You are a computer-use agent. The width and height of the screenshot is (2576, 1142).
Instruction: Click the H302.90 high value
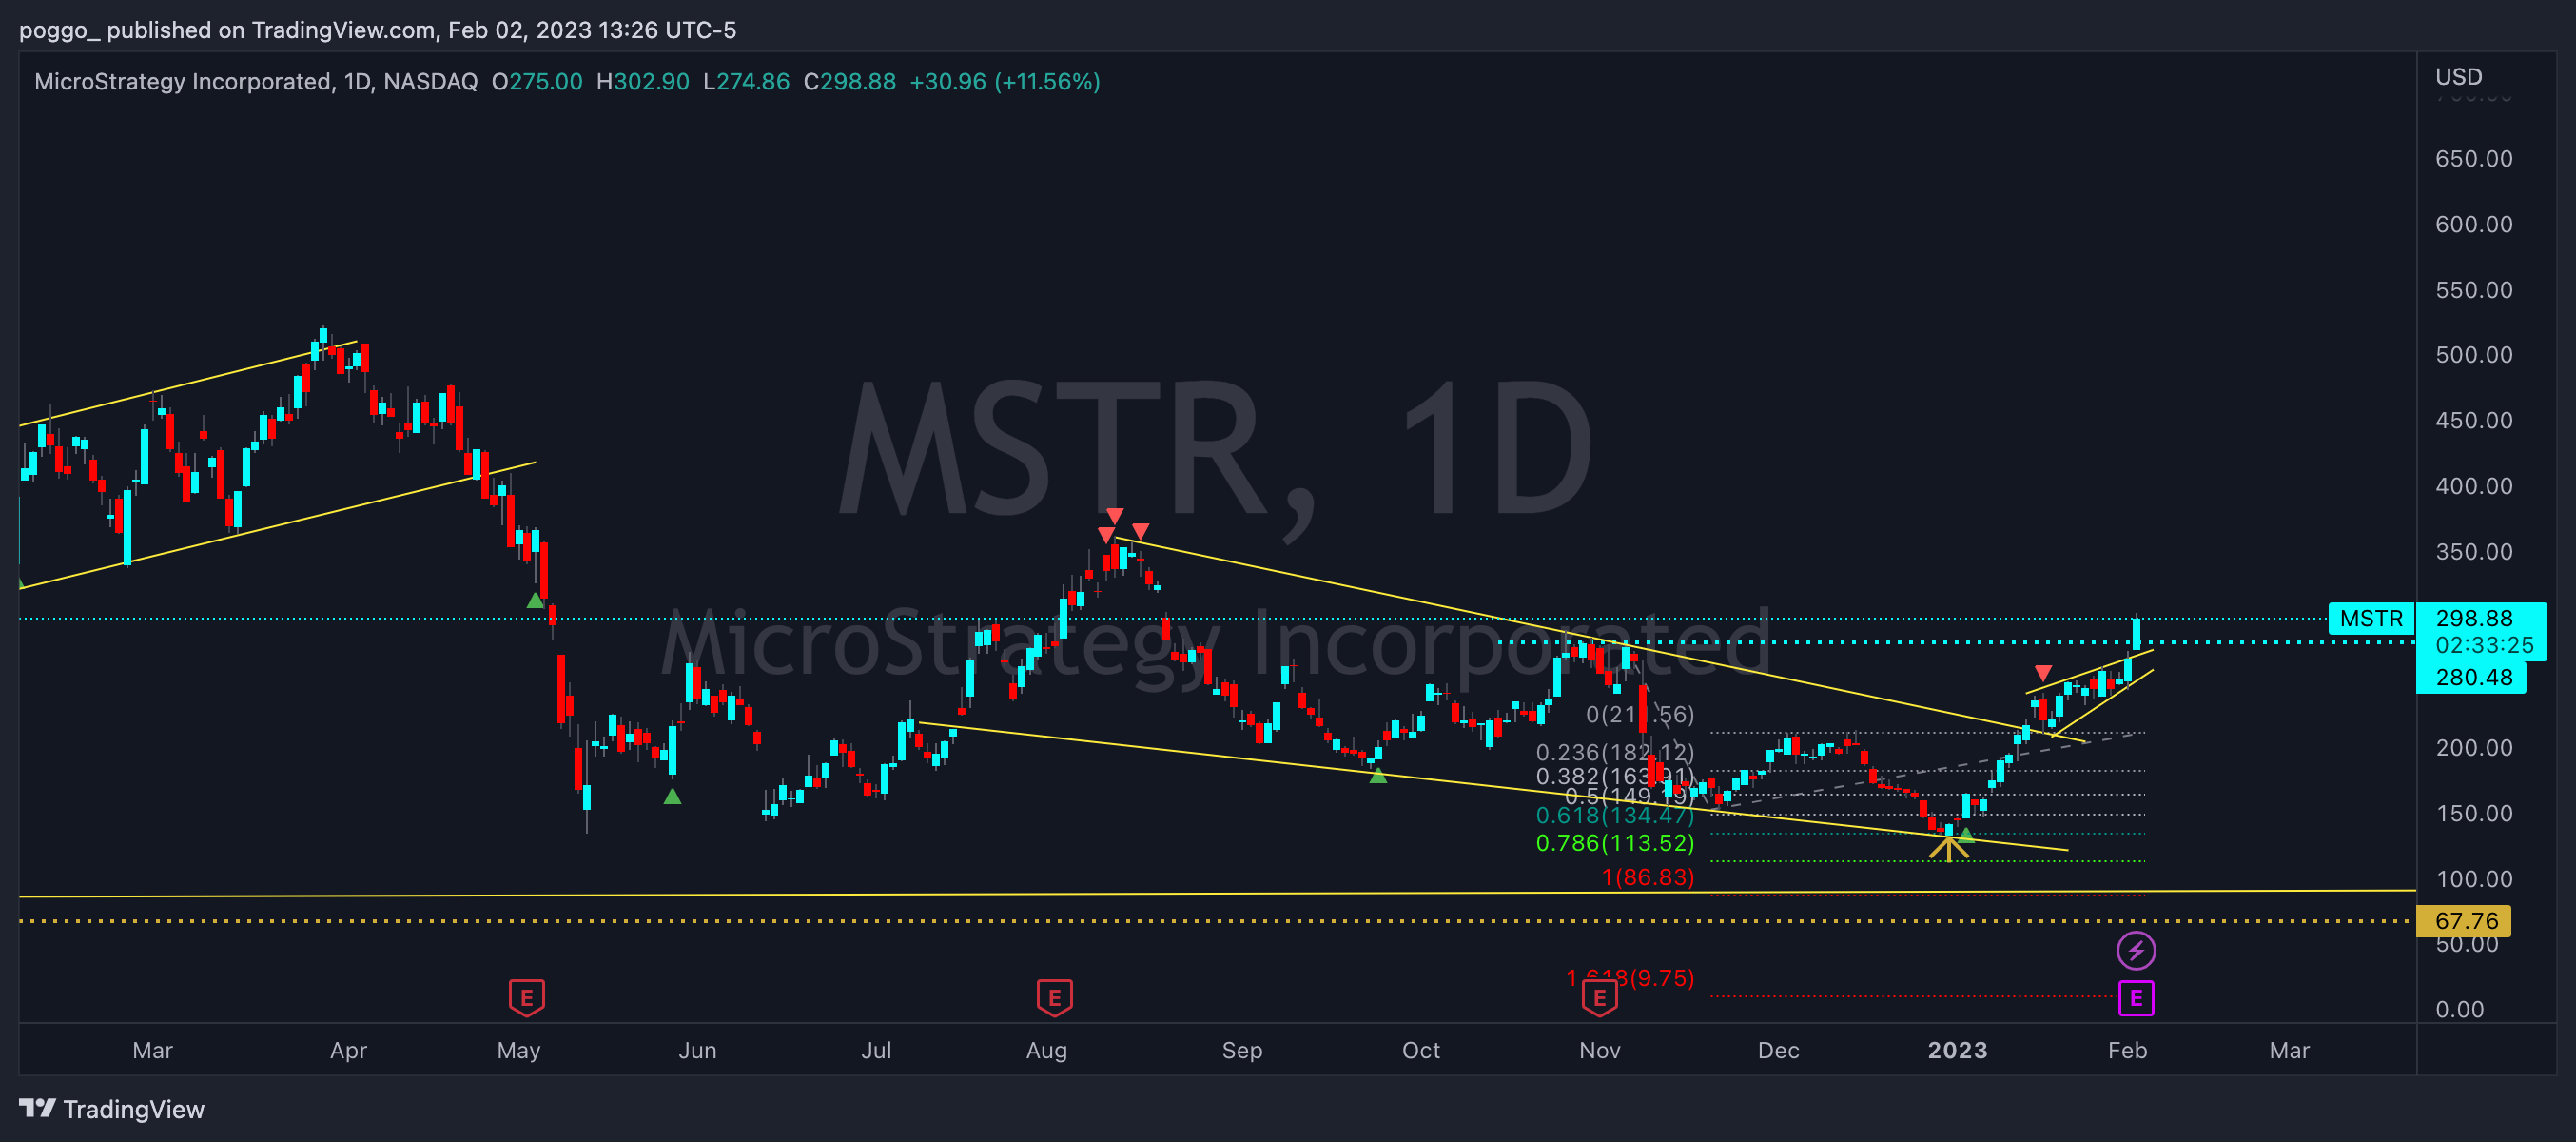642,81
